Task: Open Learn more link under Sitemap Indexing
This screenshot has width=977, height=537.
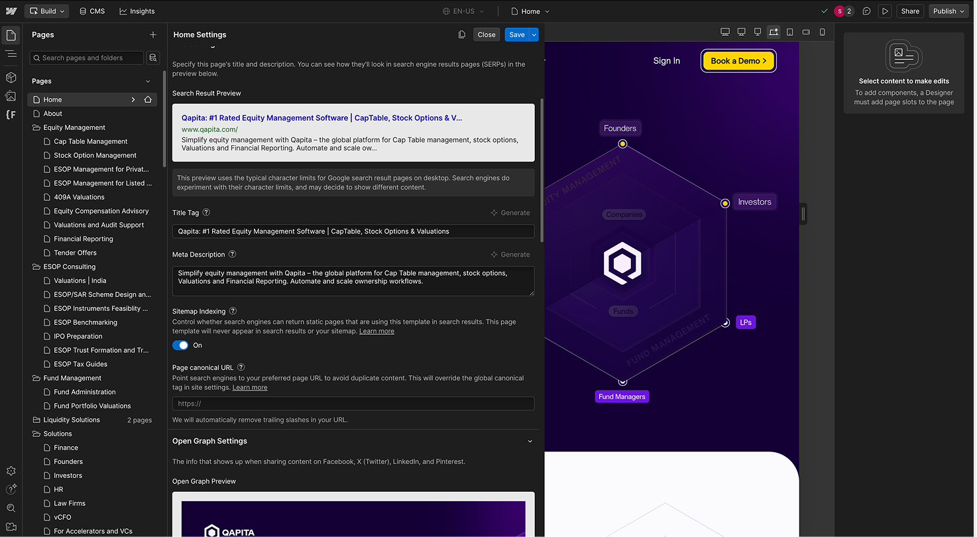Action: [x=376, y=331]
